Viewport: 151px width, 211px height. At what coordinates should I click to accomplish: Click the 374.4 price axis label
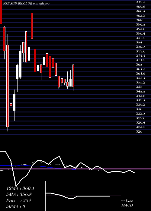pos(140,55)
